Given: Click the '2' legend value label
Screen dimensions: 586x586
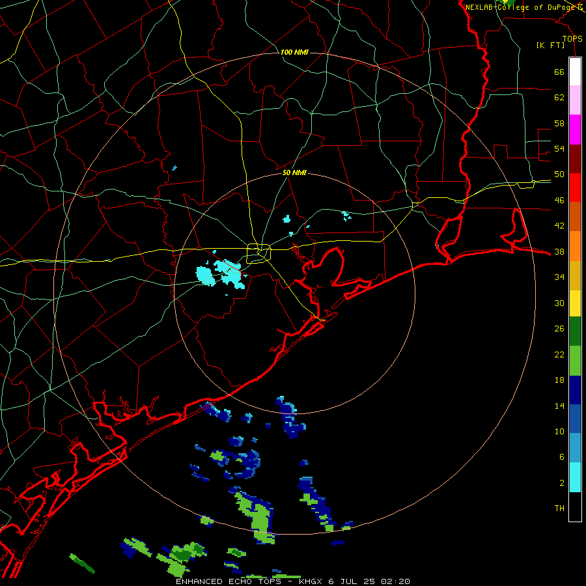Looking at the screenshot, I should [x=561, y=483].
